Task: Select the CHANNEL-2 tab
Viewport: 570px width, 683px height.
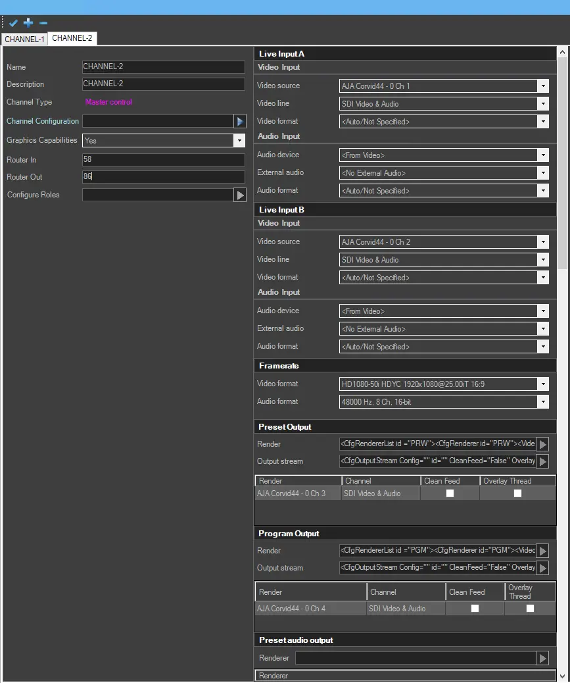Action: (x=72, y=38)
